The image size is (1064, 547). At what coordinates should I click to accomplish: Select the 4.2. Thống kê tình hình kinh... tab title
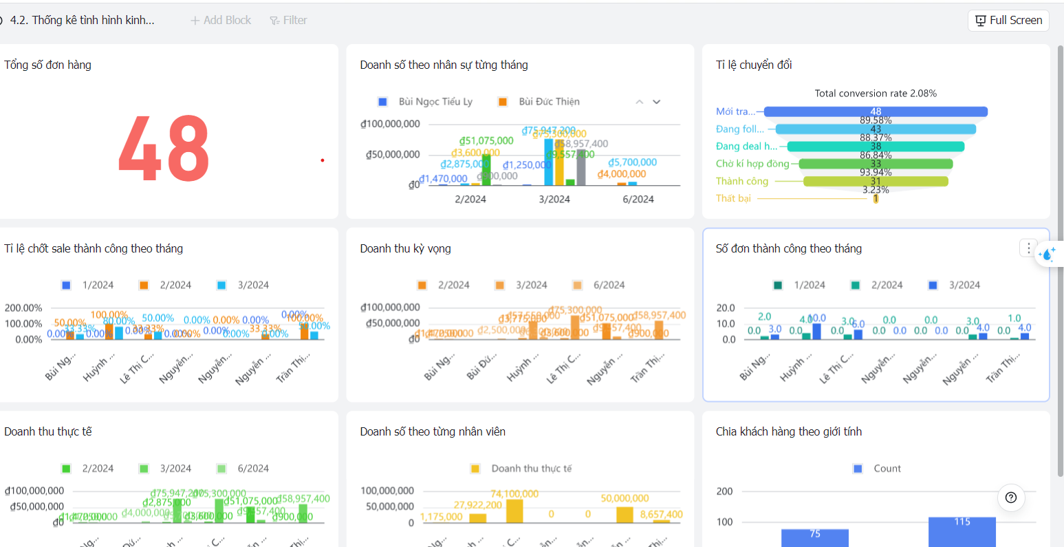coord(82,21)
